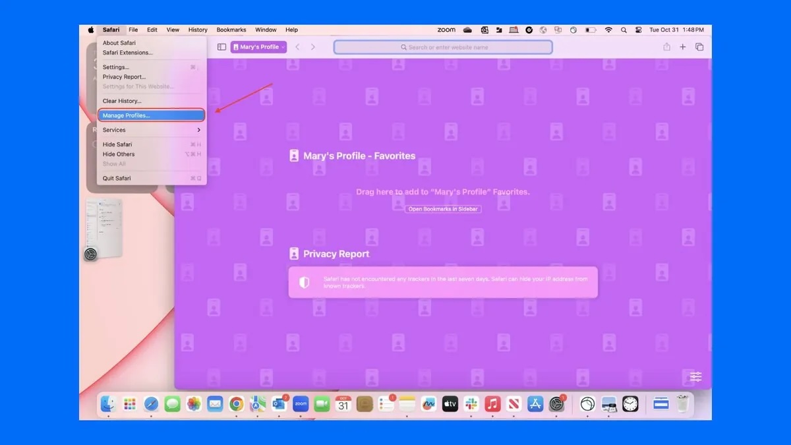Open Freeform from the Dock
This screenshot has height=445, width=791.
428,404
